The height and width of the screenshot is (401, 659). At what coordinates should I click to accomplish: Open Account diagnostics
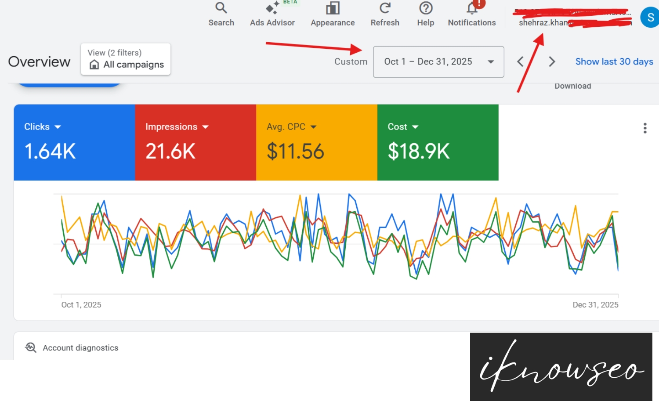tap(80, 347)
